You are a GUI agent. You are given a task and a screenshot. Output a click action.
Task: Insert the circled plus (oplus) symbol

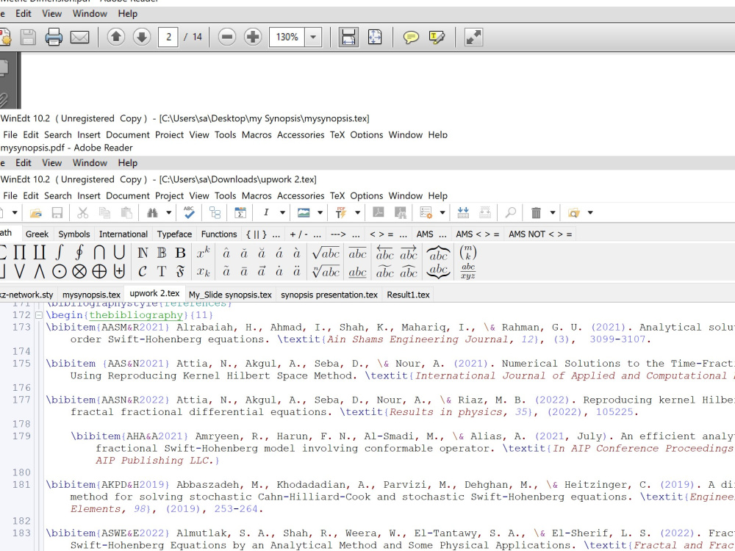point(99,271)
